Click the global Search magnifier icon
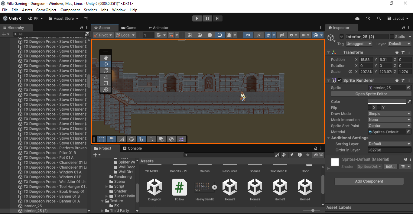Screen dimensions: 413x214 click(379, 18)
